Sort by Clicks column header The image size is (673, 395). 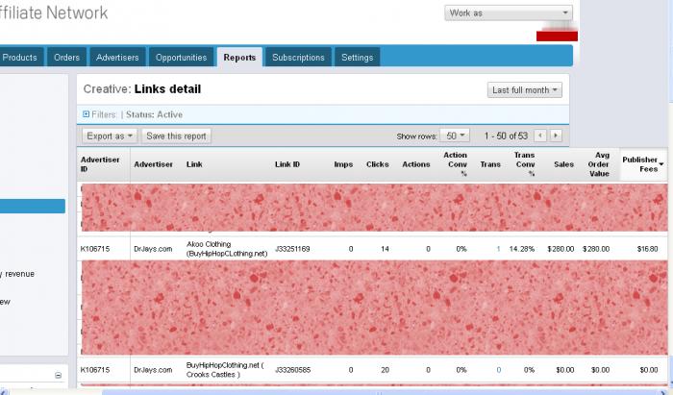point(377,164)
